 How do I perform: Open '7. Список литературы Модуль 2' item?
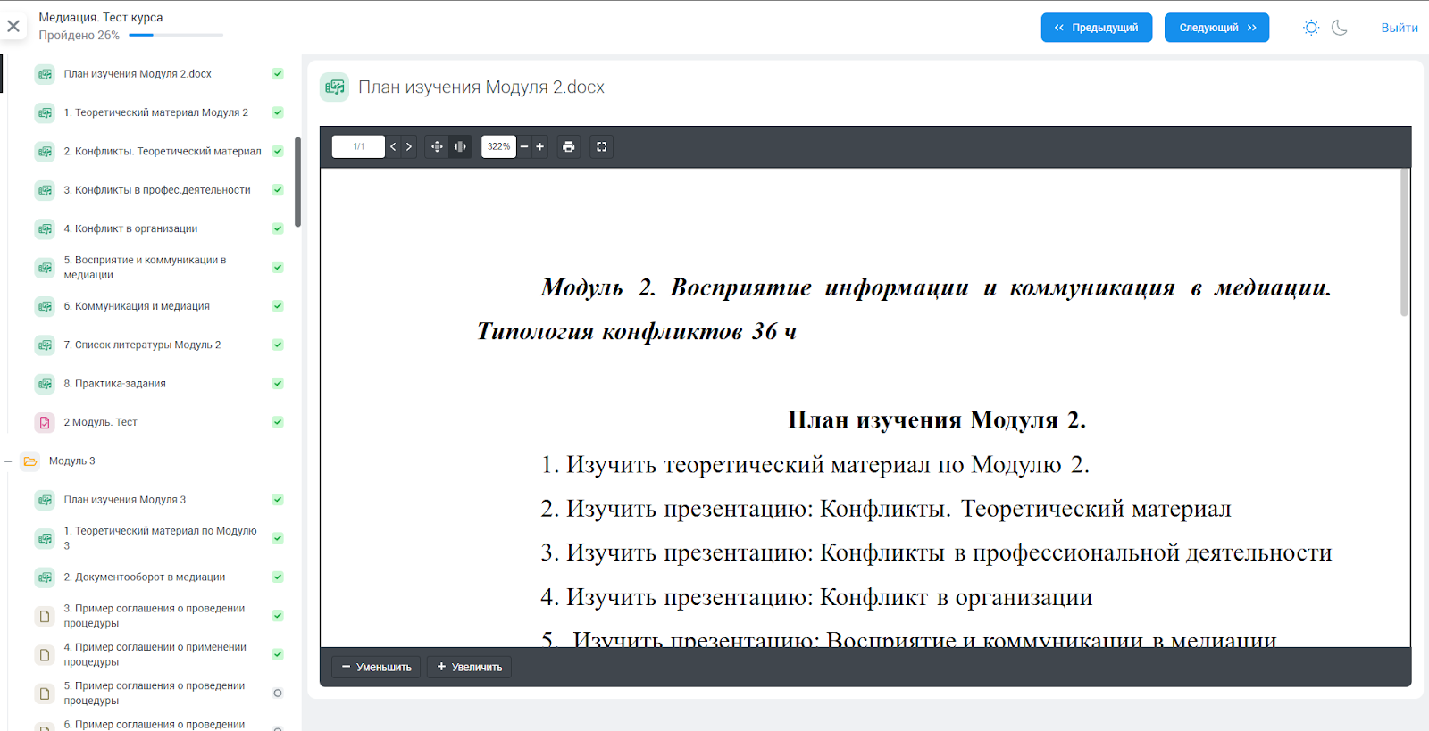pos(142,345)
